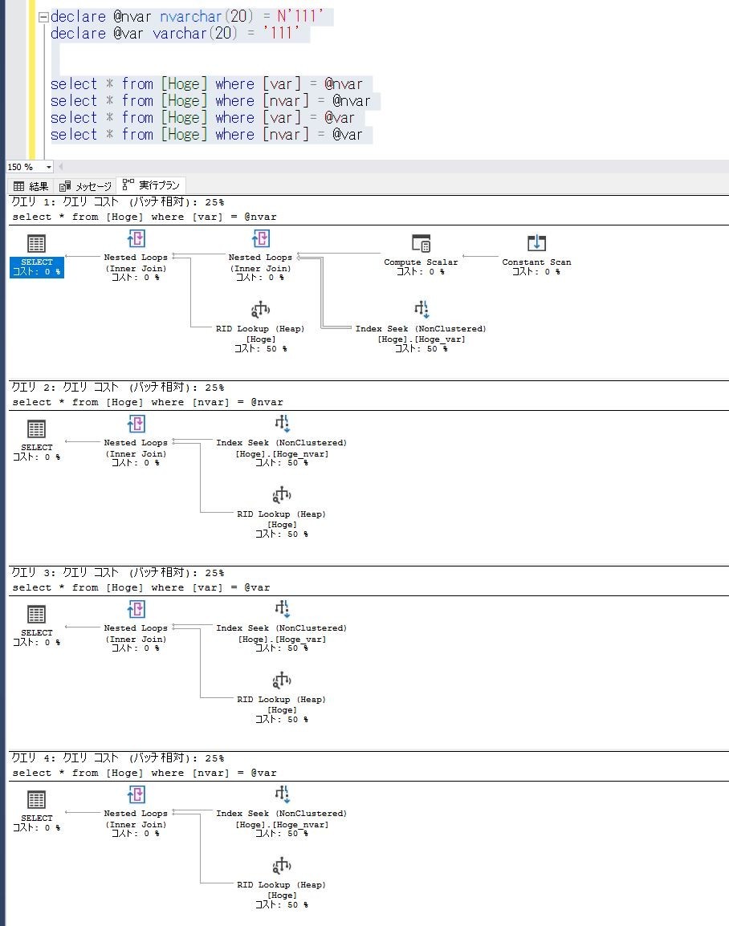Image resolution: width=729 pixels, height=926 pixels.
Task: Click '[Hoge].[Hoge_nvar]' label in Query 2
Action: (282, 453)
